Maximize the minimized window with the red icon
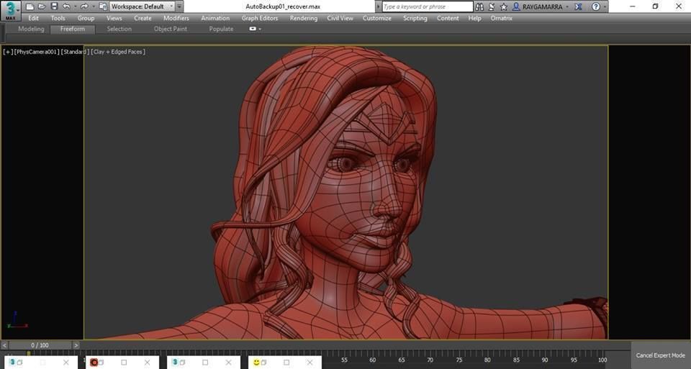The height and width of the screenshot is (369, 691). pos(124,363)
